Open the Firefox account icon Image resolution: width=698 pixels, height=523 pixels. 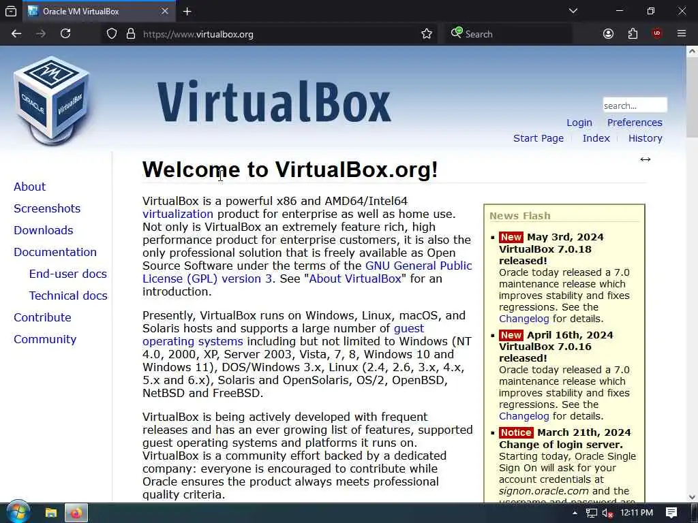[x=608, y=34]
